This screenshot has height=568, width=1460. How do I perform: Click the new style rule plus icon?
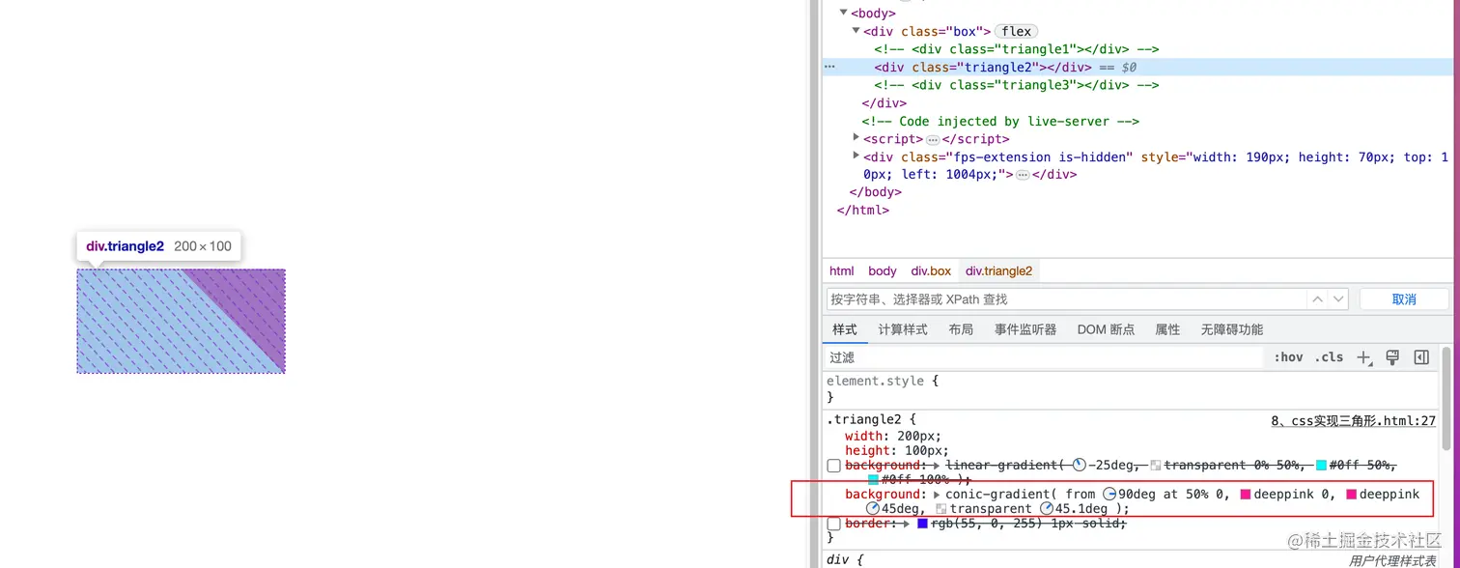point(1364,357)
